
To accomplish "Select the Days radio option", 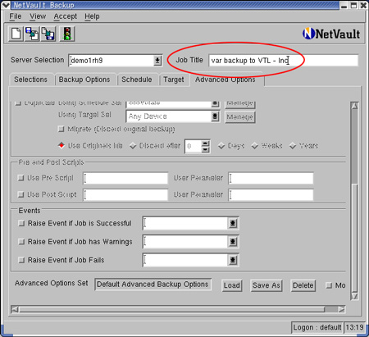I will tap(221, 146).
